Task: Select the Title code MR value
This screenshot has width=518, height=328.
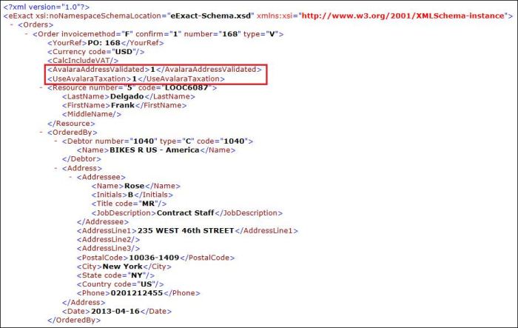Action: click(x=148, y=204)
